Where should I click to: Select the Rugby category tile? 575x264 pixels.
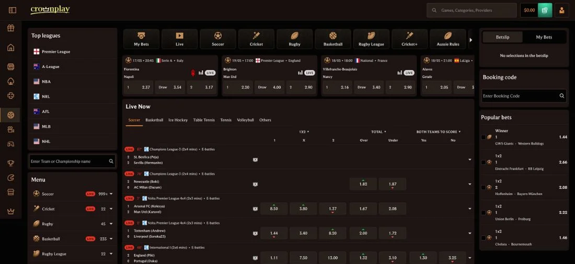tap(294, 39)
